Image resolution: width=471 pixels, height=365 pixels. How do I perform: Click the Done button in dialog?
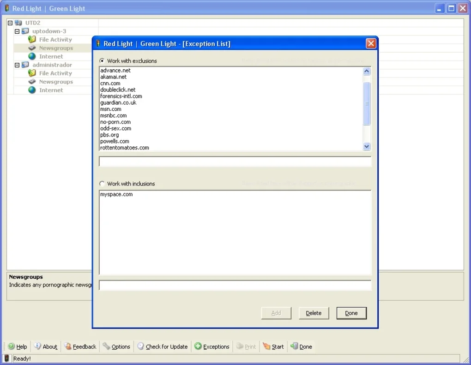pyautogui.click(x=351, y=313)
